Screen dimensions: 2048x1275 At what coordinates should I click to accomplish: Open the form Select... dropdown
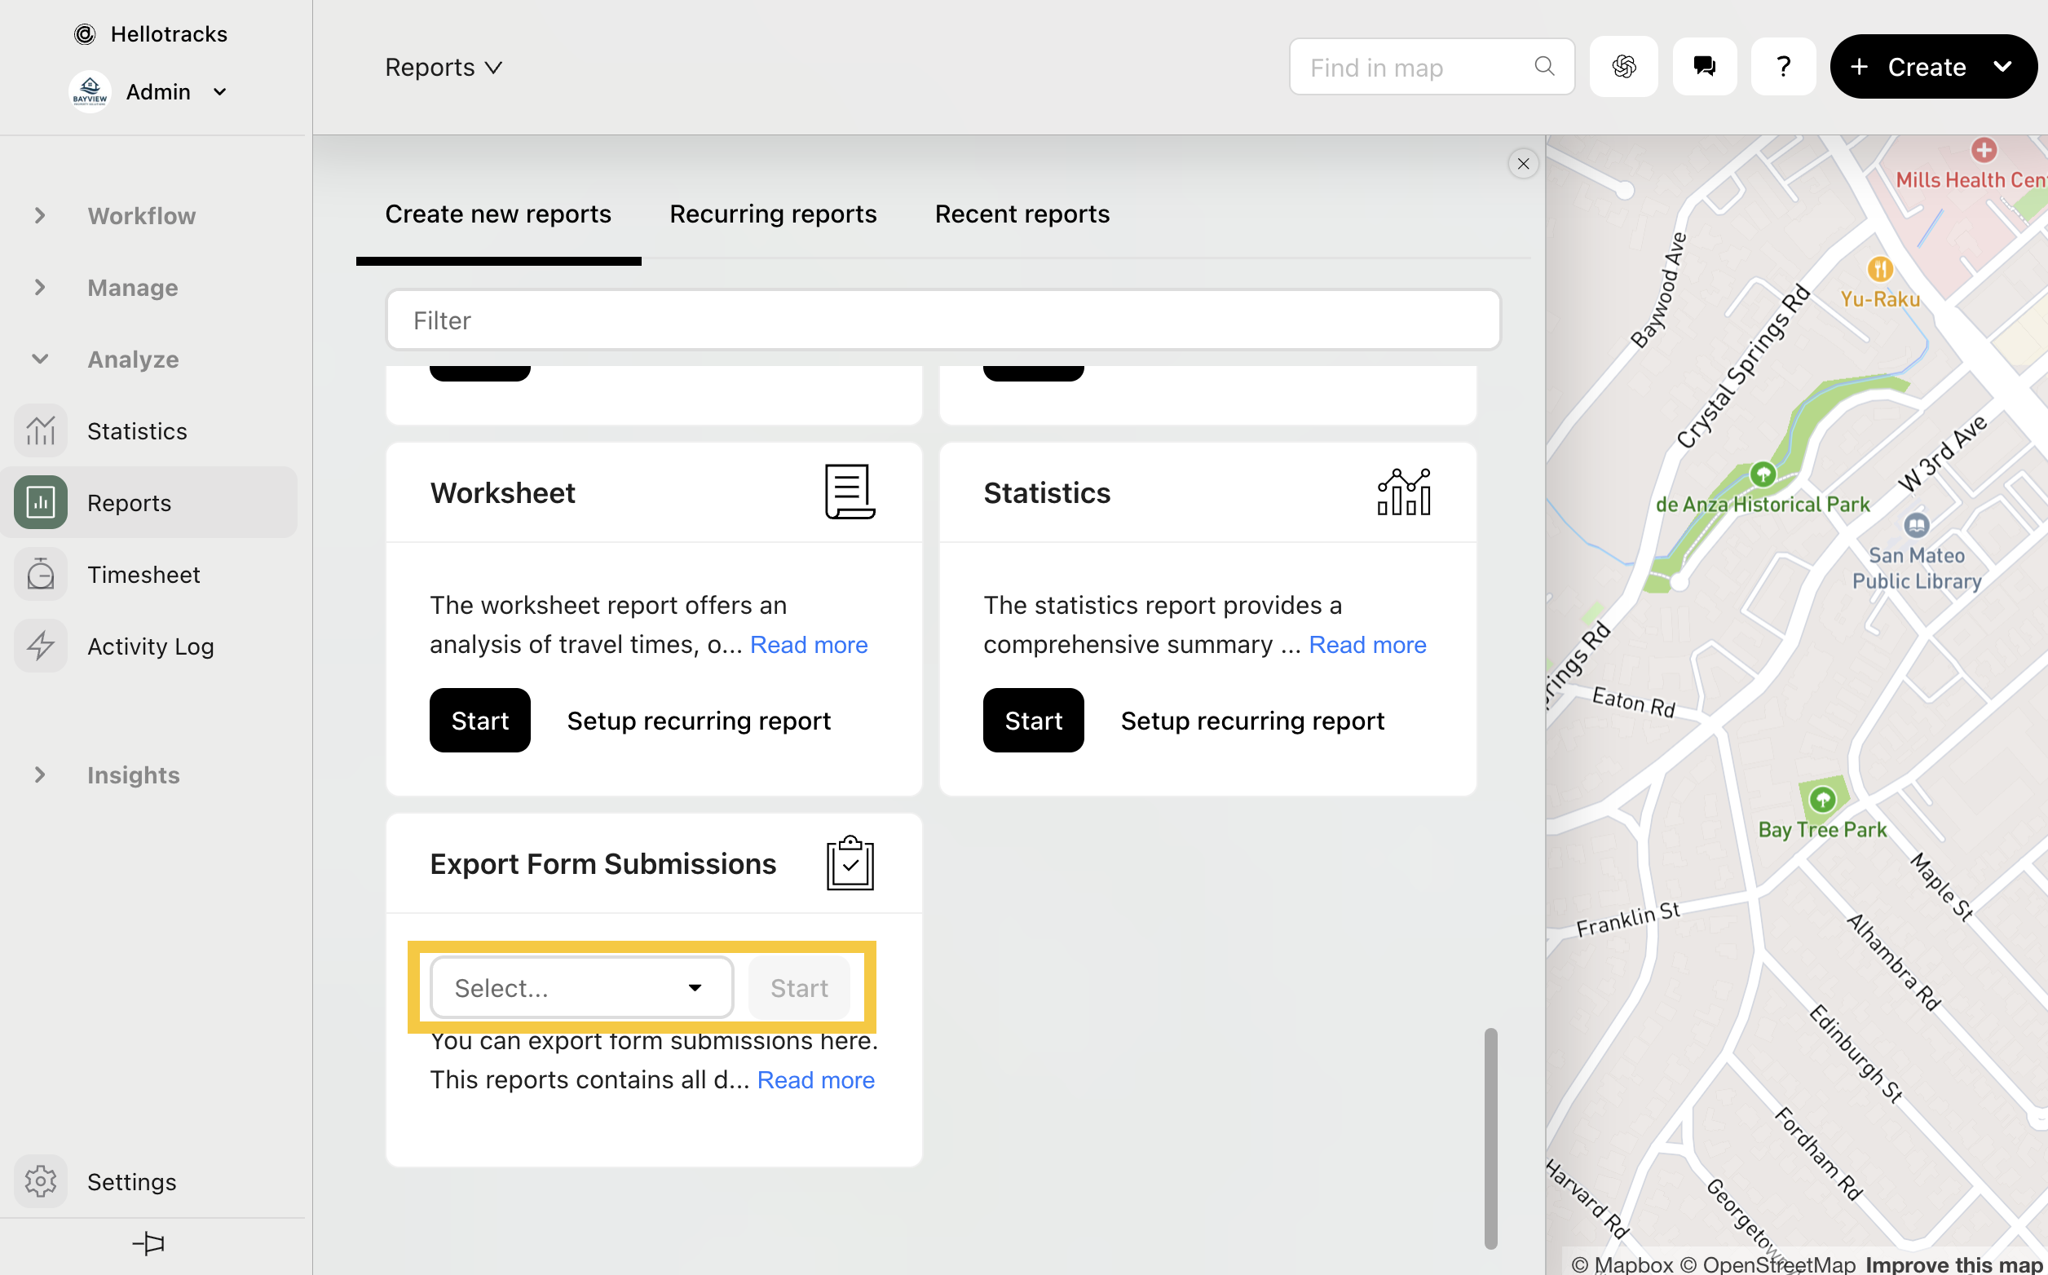(x=581, y=987)
